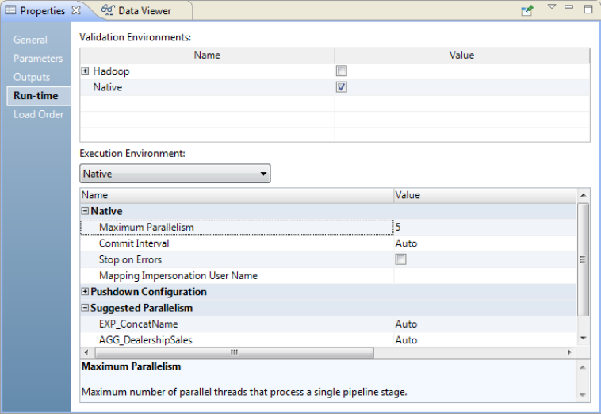Open the Execution Environment dropdown
This screenshot has height=414, width=601.
[x=175, y=174]
